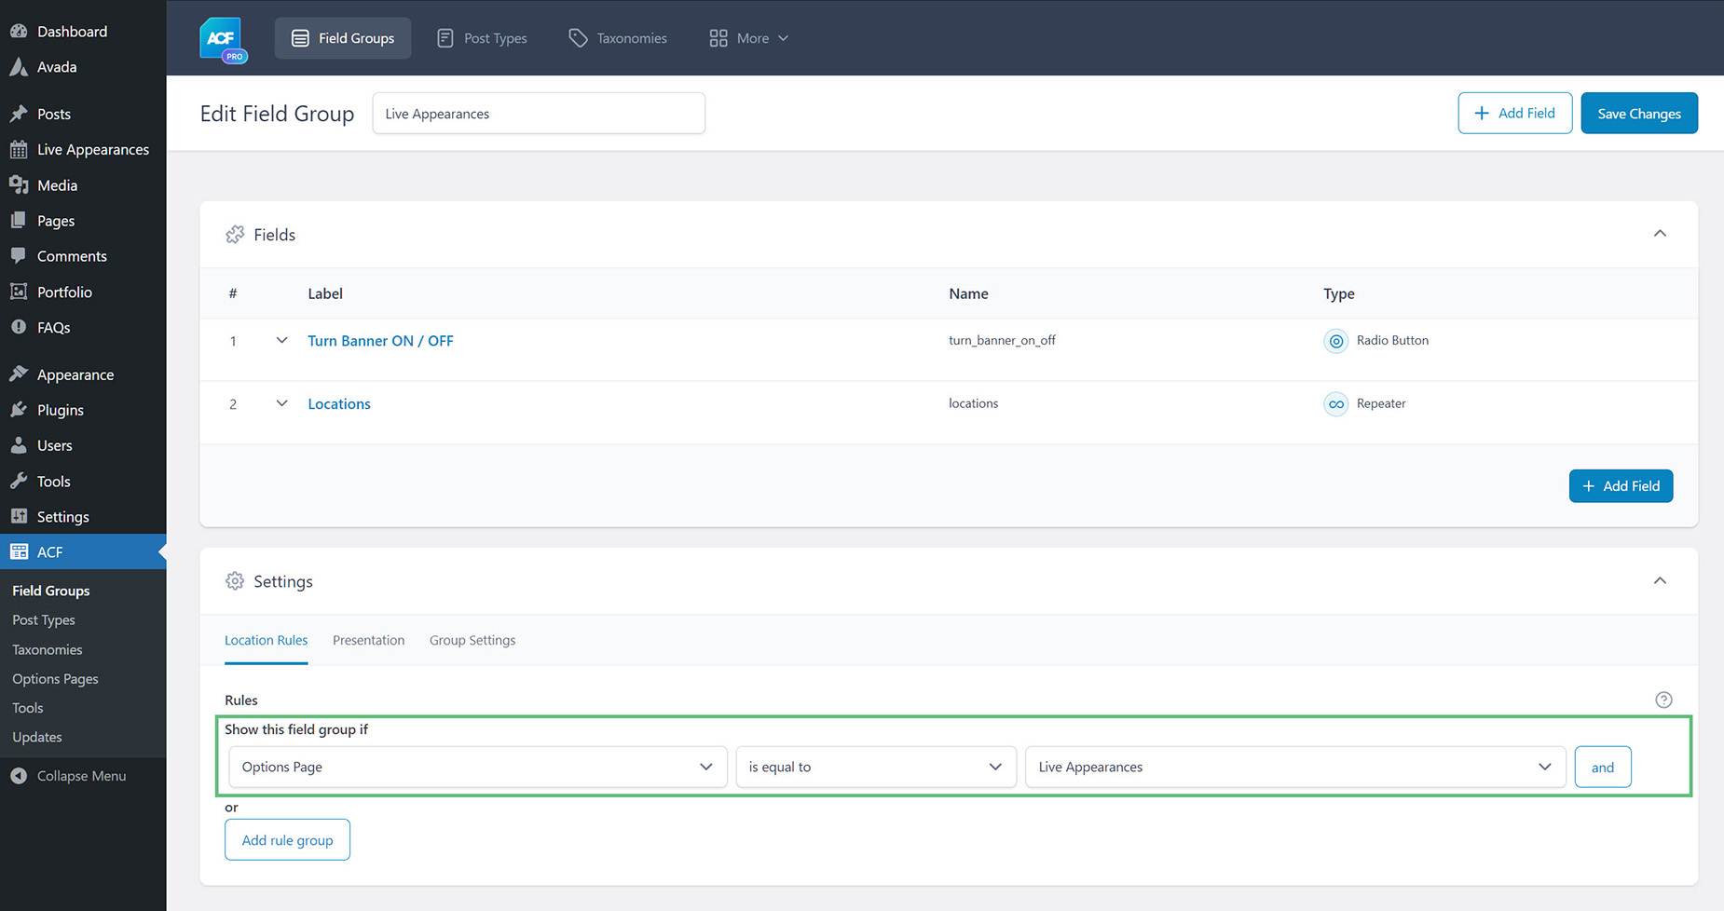The height and width of the screenshot is (911, 1724).
Task: Click the Portfolio icon in admin sidebar
Action: pyautogui.click(x=20, y=292)
